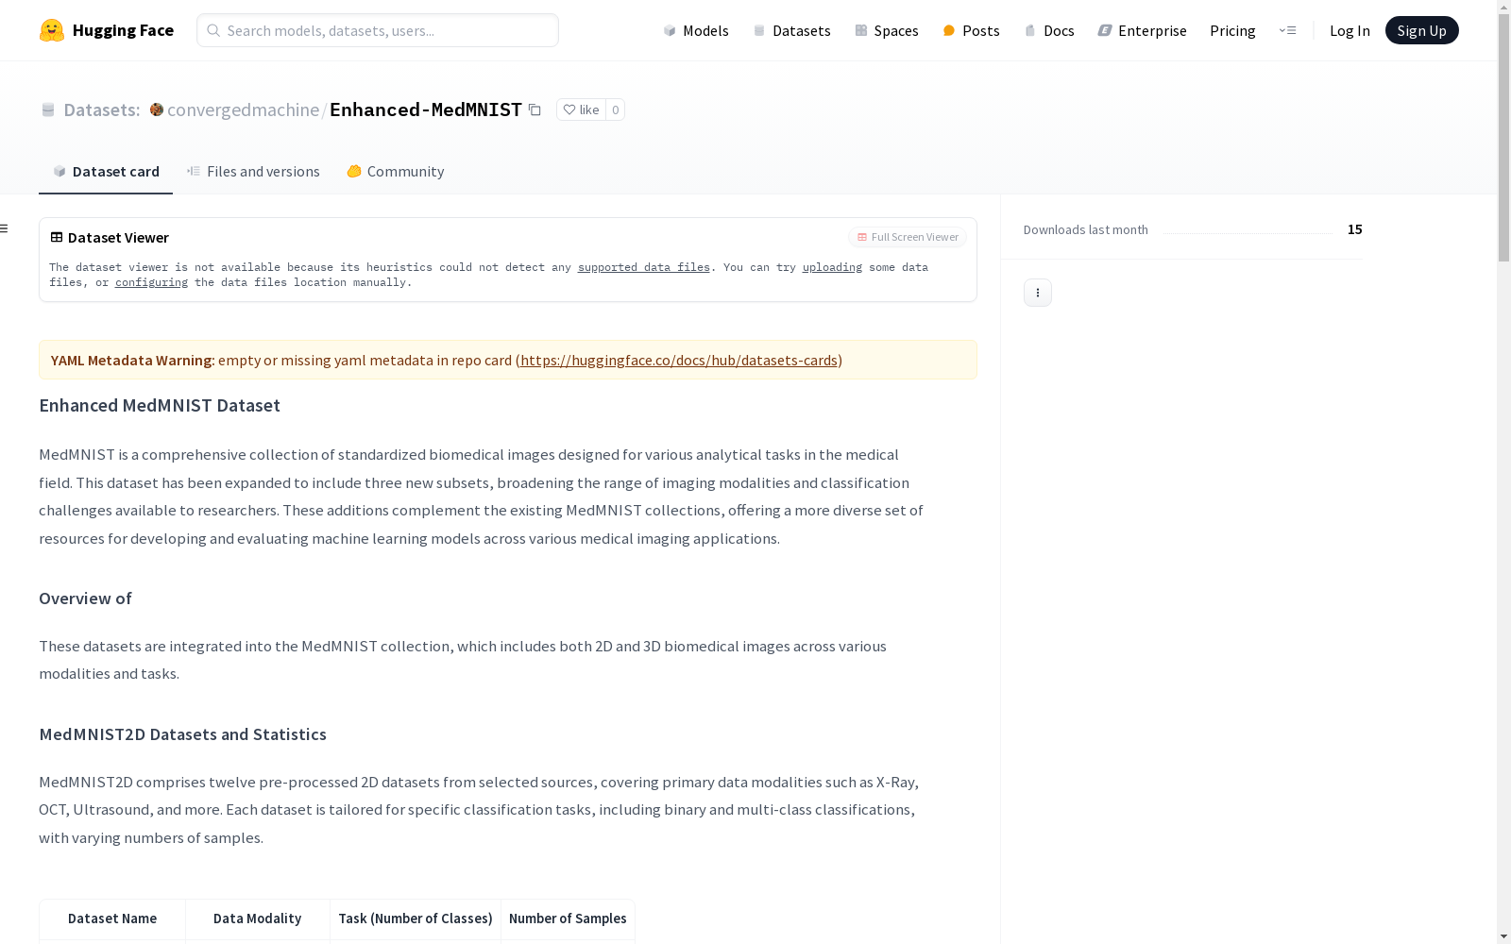Click the Enhanced MedMNIST Dataset heading

click(x=160, y=405)
